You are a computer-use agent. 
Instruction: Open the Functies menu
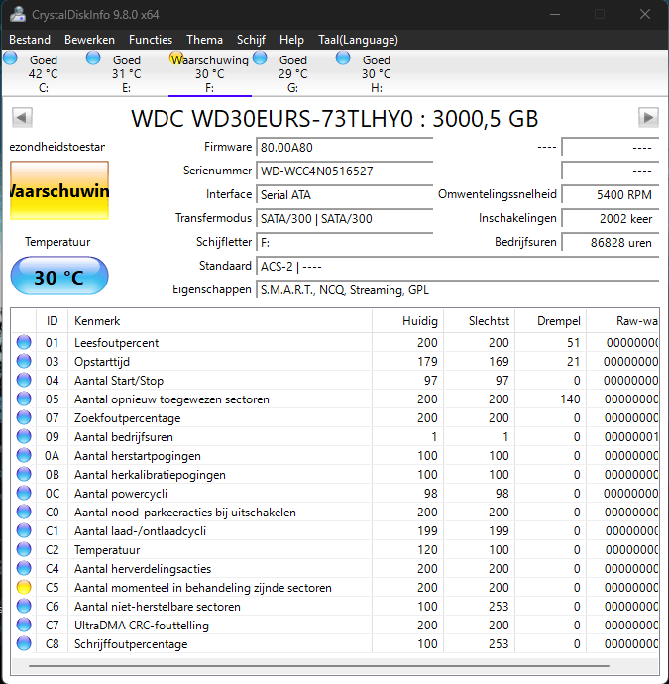[151, 40]
